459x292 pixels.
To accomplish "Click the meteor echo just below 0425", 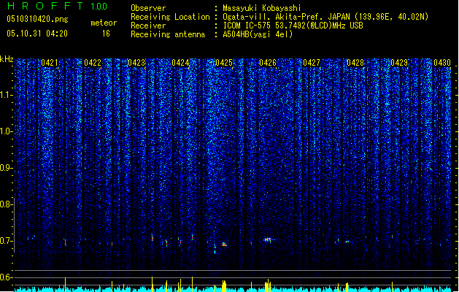I will tap(224, 244).
